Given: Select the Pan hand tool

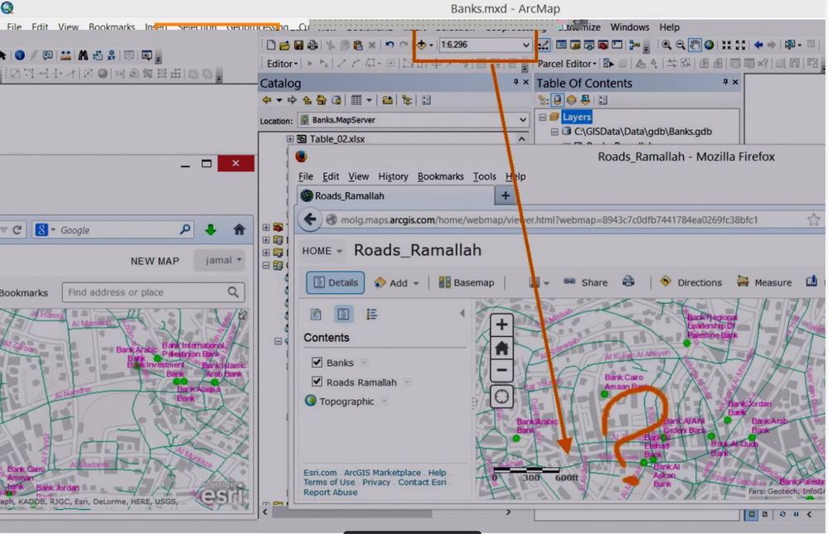Looking at the screenshot, I should coord(695,45).
